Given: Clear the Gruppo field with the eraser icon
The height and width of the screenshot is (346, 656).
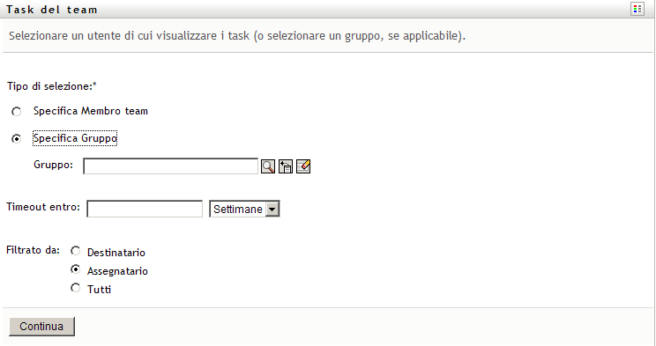Looking at the screenshot, I should 303,166.
